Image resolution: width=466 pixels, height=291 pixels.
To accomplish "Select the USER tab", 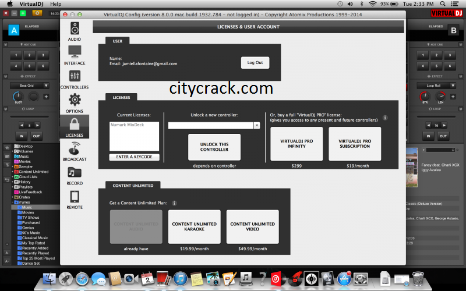I will click(118, 41).
